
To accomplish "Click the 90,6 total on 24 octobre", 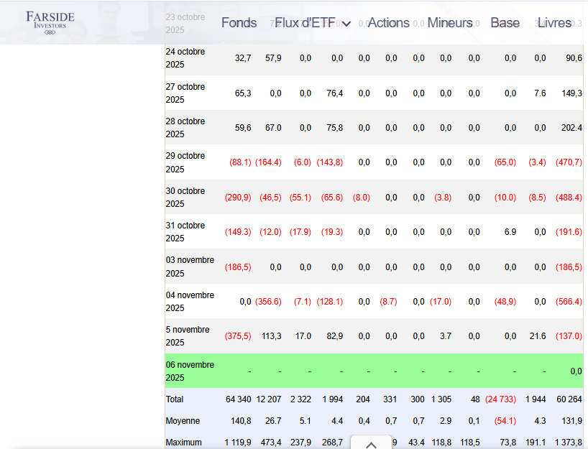I will click(x=574, y=58).
